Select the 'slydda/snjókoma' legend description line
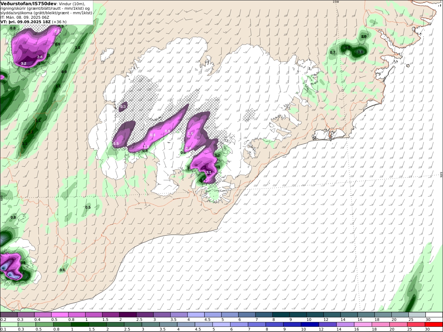 coord(46,13)
